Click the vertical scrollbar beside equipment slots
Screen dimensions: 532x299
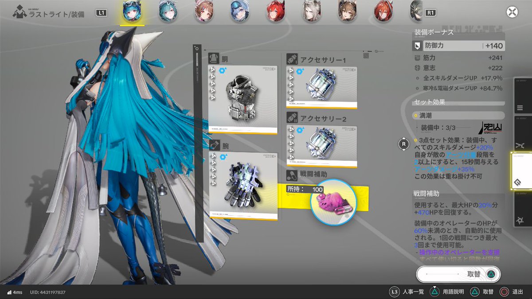(x=198, y=143)
